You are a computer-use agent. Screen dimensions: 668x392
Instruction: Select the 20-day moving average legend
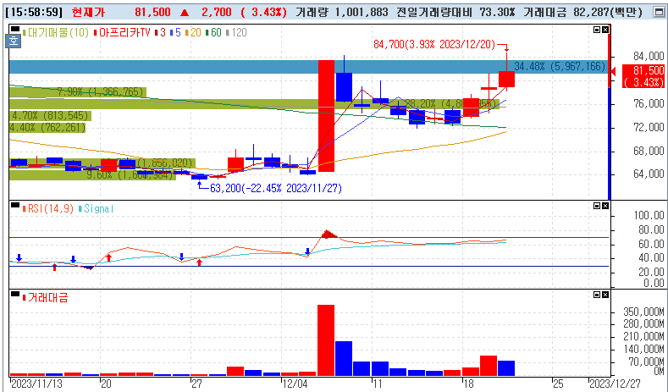(193, 32)
